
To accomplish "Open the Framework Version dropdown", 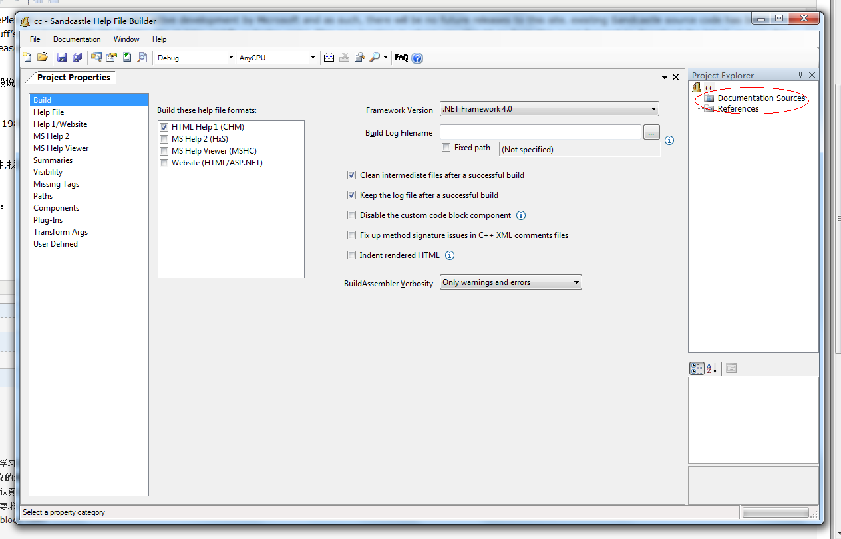I will pyautogui.click(x=550, y=109).
